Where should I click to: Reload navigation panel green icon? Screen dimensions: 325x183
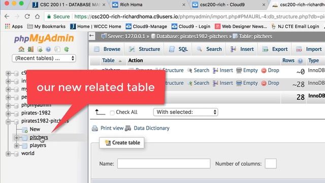pyautogui.click(x=67, y=49)
